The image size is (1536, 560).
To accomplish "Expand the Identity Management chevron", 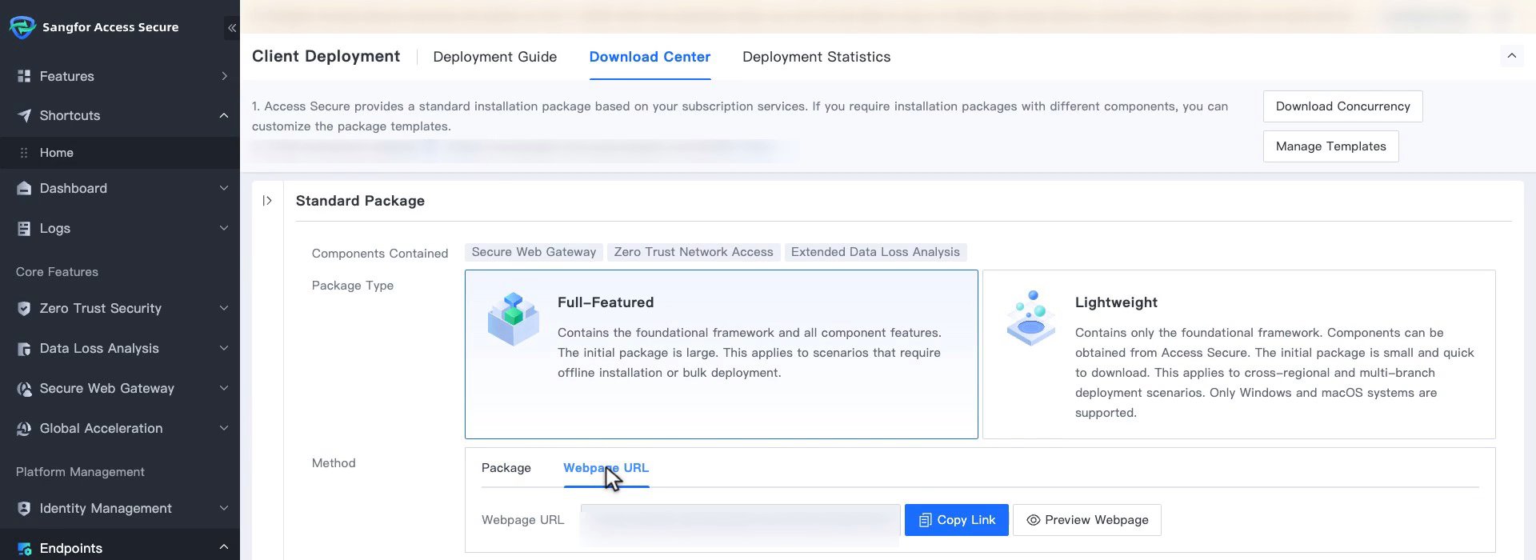I will tap(224, 508).
